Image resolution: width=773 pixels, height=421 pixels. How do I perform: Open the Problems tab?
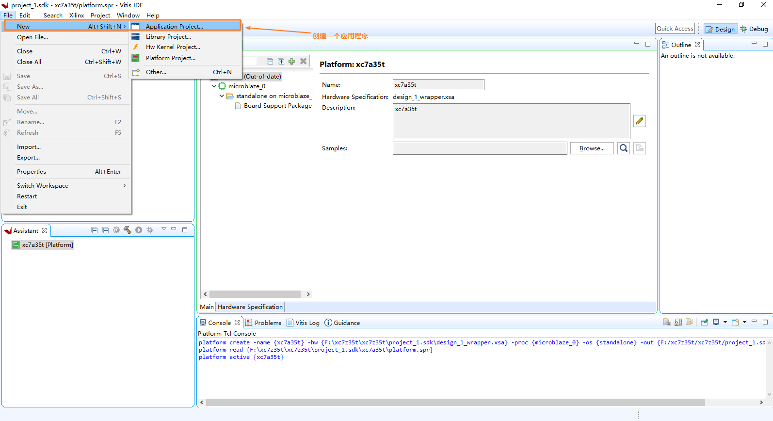point(263,323)
